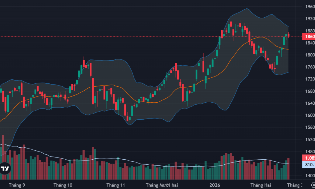This screenshot has height=189, width=315.
Task: Select Tháng 11 on the time axis
Action: pos(115,185)
